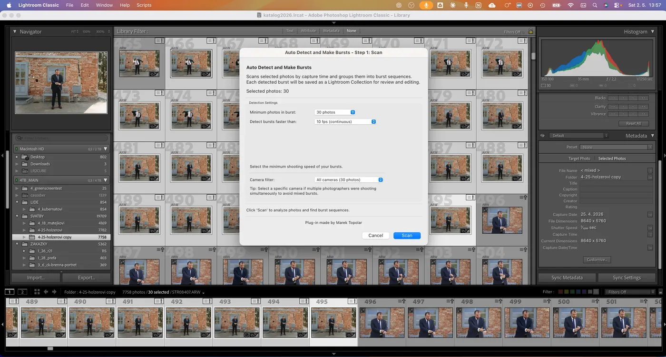Click the blue color filter swatch
Image resolution: width=666 pixels, height=357 pixels.
pos(578,292)
